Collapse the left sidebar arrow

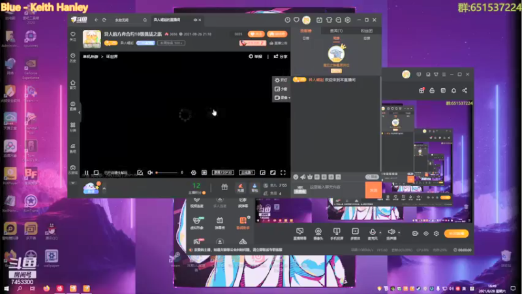(79, 112)
